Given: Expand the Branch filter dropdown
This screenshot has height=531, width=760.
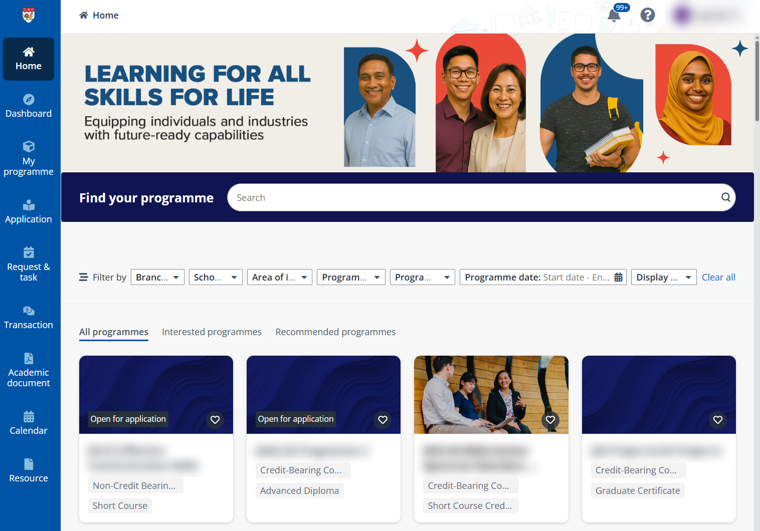Looking at the screenshot, I should point(157,277).
